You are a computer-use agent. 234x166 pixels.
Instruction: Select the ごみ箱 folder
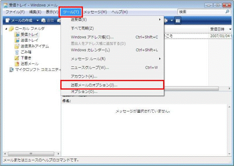pyautogui.click(x=26, y=52)
